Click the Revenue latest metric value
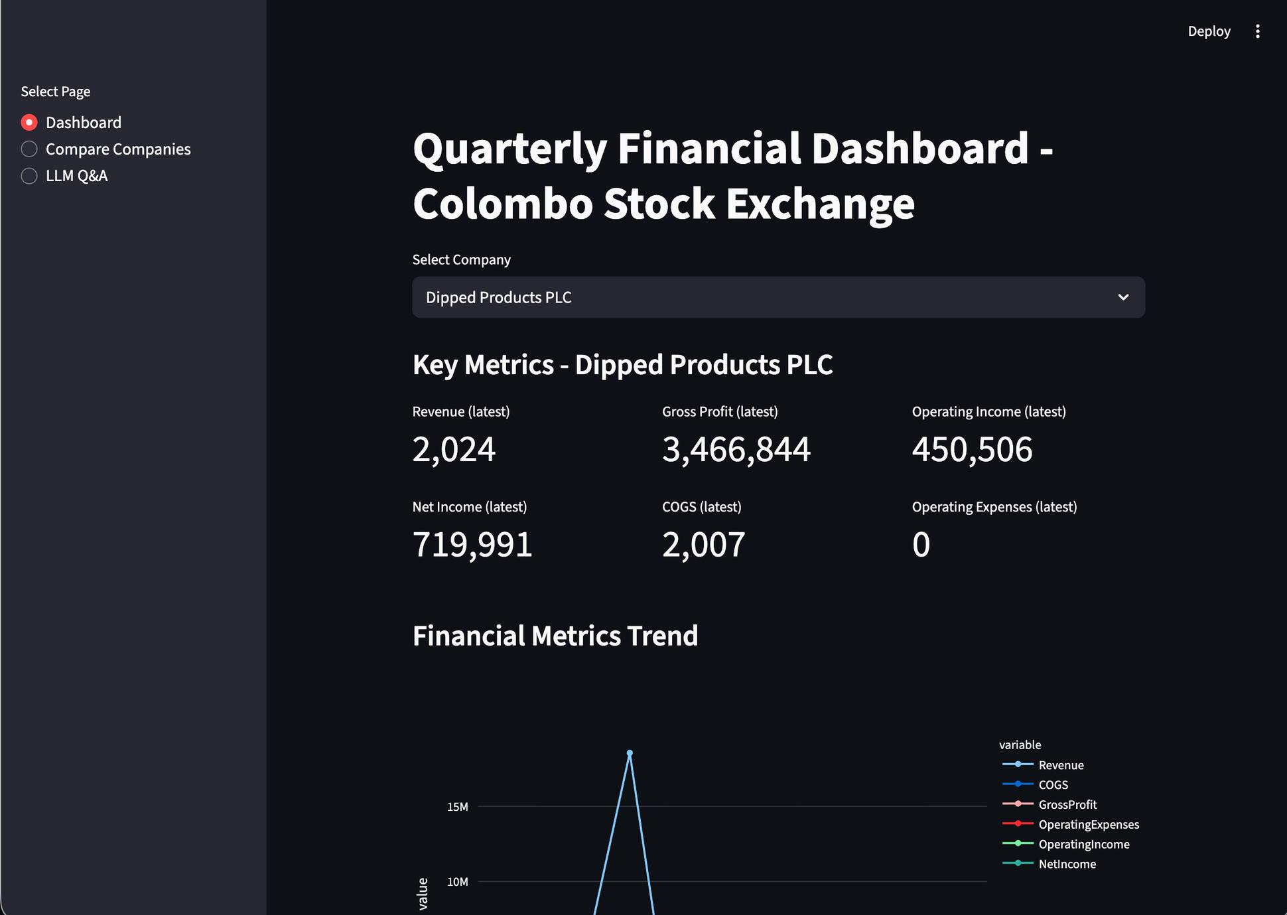The width and height of the screenshot is (1287, 915). 454,449
